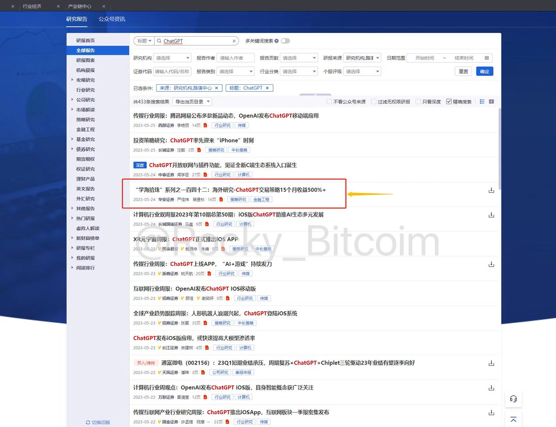Close the 行业经济 browser tab
Image resolution: width=556 pixels, height=427 pixels.
[58, 6]
